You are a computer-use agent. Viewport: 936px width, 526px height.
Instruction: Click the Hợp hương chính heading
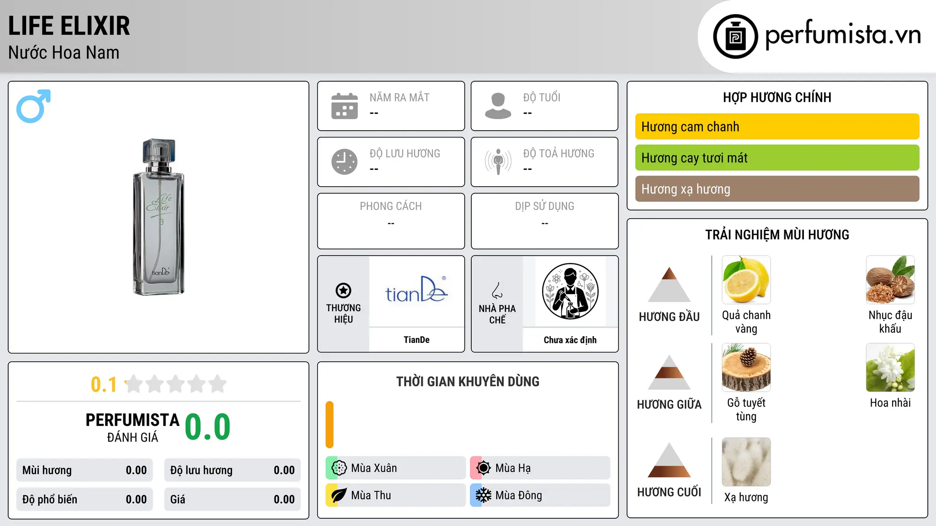[x=777, y=97]
